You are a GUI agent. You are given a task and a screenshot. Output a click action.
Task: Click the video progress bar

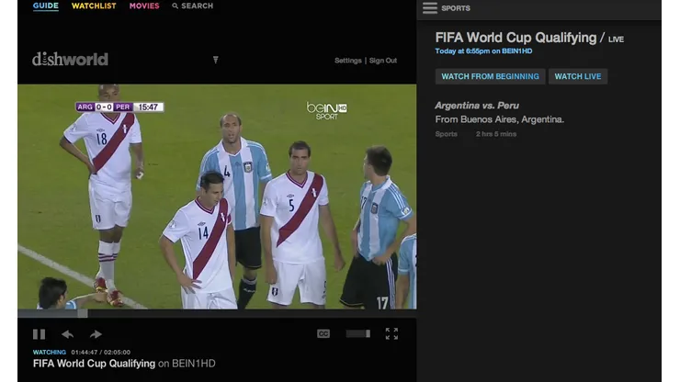tap(216, 313)
